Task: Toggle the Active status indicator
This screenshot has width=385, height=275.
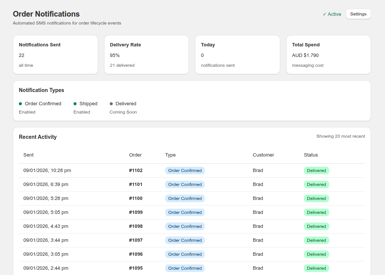Action: pyautogui.click(x=331, y=14)
